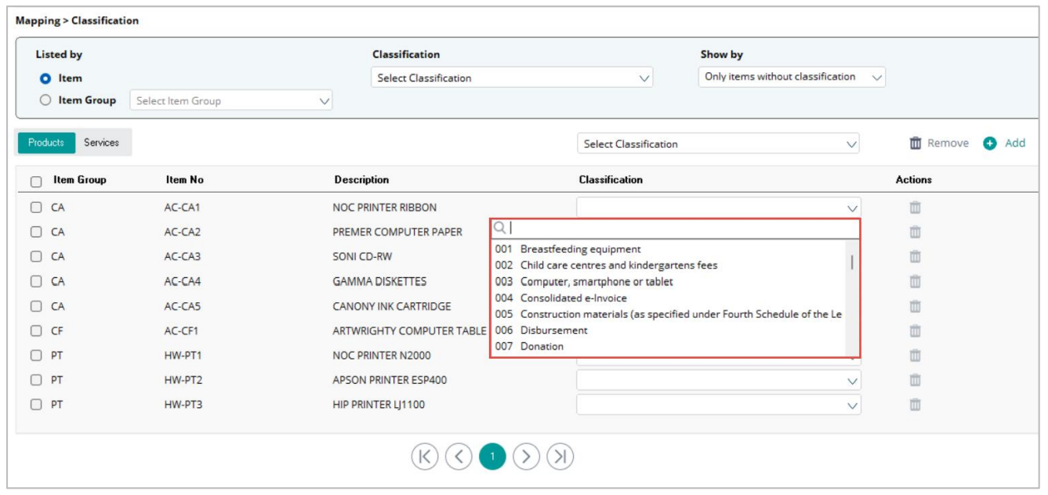
Task: Choose 003 Computer, smartphone or tablet option
Action: click(x=596, y=281)
